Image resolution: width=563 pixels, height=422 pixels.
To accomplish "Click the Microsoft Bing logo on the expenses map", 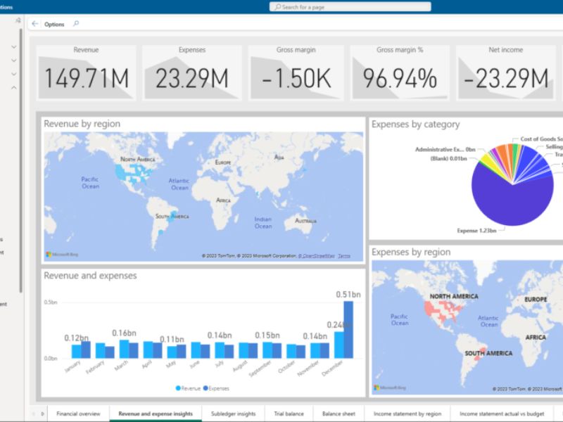I will coord(388,386).
